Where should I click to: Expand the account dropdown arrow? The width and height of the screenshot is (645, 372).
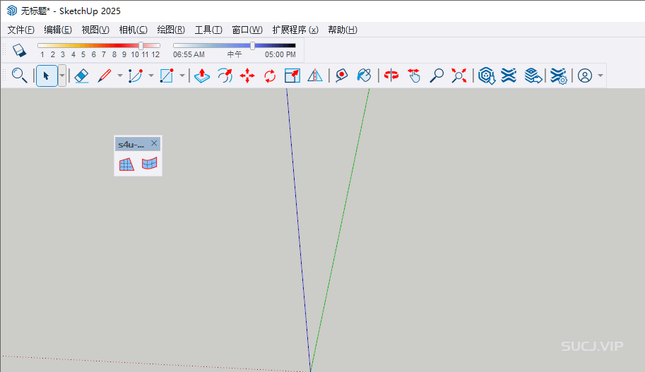point(600,76)
